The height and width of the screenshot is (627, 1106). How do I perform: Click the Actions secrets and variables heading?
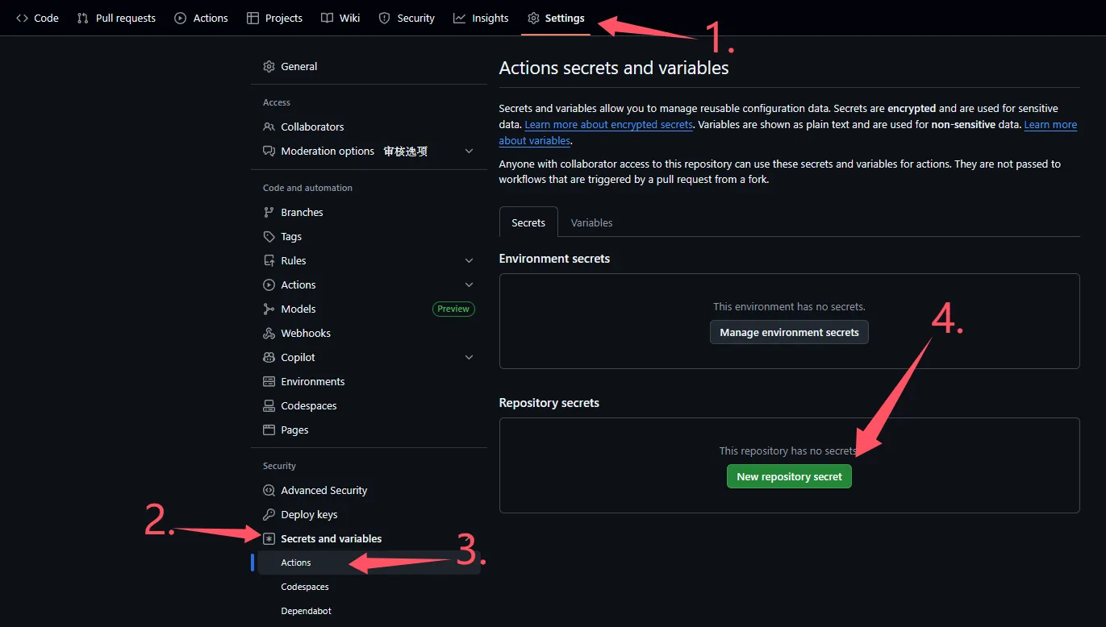(614, 68)
